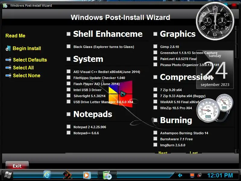241x181 pixels.
Task: Click the icon beside Select None
Action: pyautogui.click(x=8, y=75)
